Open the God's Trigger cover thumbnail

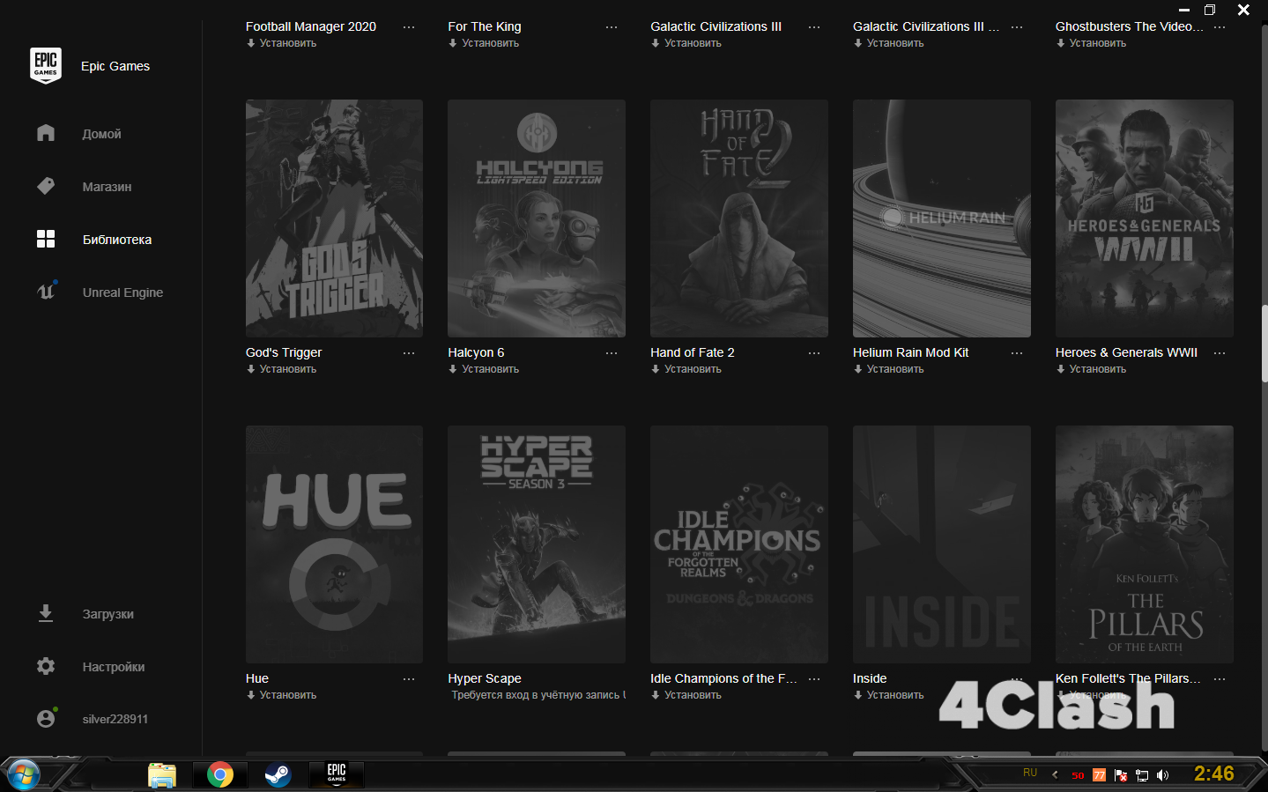334,218
